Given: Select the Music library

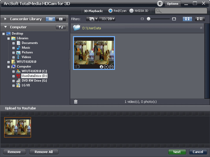Looking at the screenshot, I should [x=26, y=48].
